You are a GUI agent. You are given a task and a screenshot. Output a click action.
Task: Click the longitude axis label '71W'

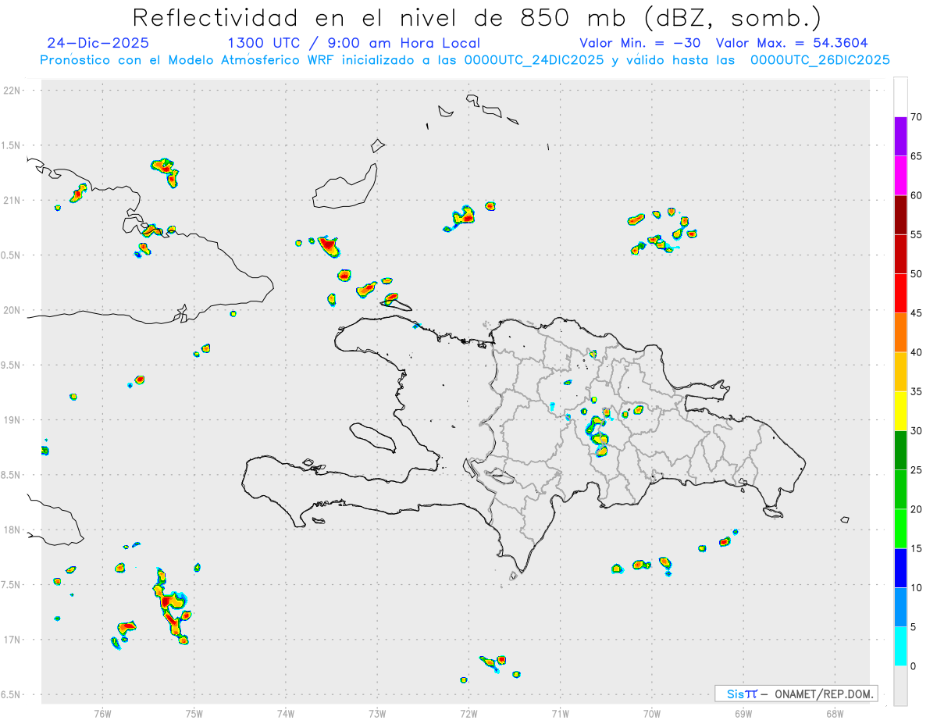coord(560,713)
